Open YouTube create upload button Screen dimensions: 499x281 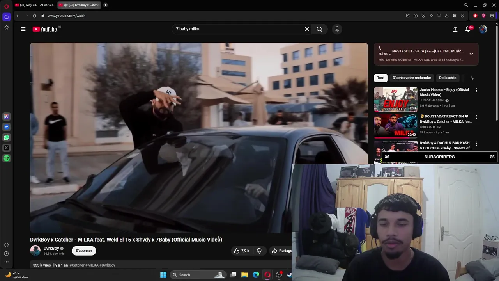[455, 29]
